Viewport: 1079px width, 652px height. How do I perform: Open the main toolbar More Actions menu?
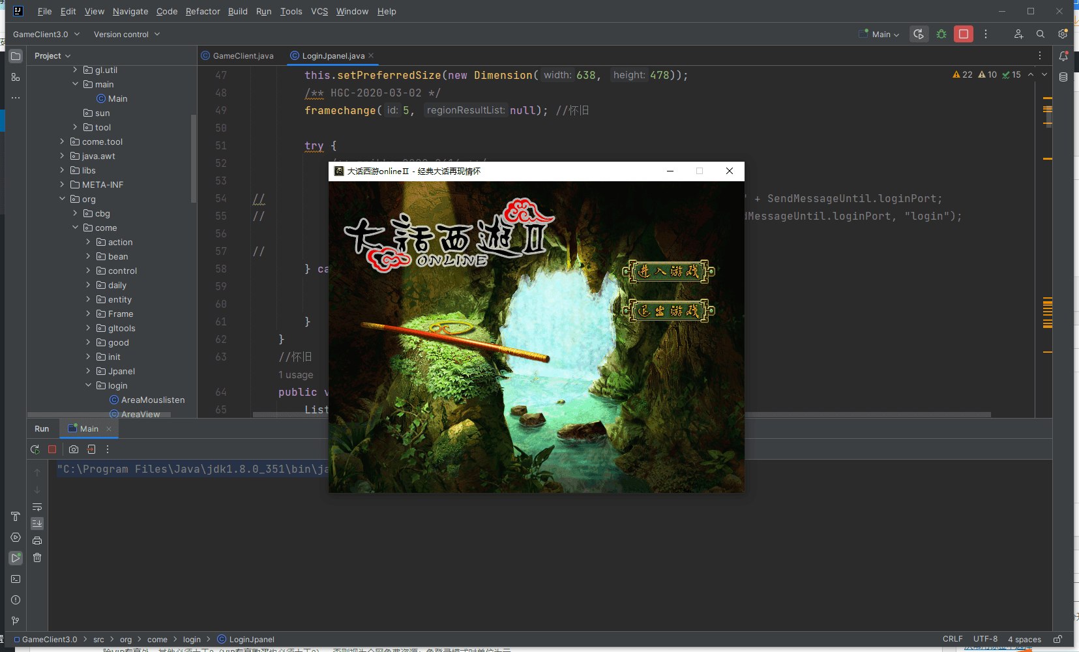[x=986, y=34]
